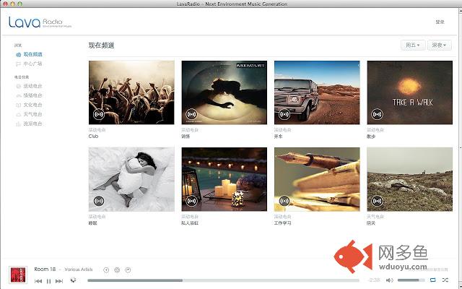Viewport: 462px width, 289px height.
Task: Play the Club channel broadcast icon
Action: pos(99,114)
